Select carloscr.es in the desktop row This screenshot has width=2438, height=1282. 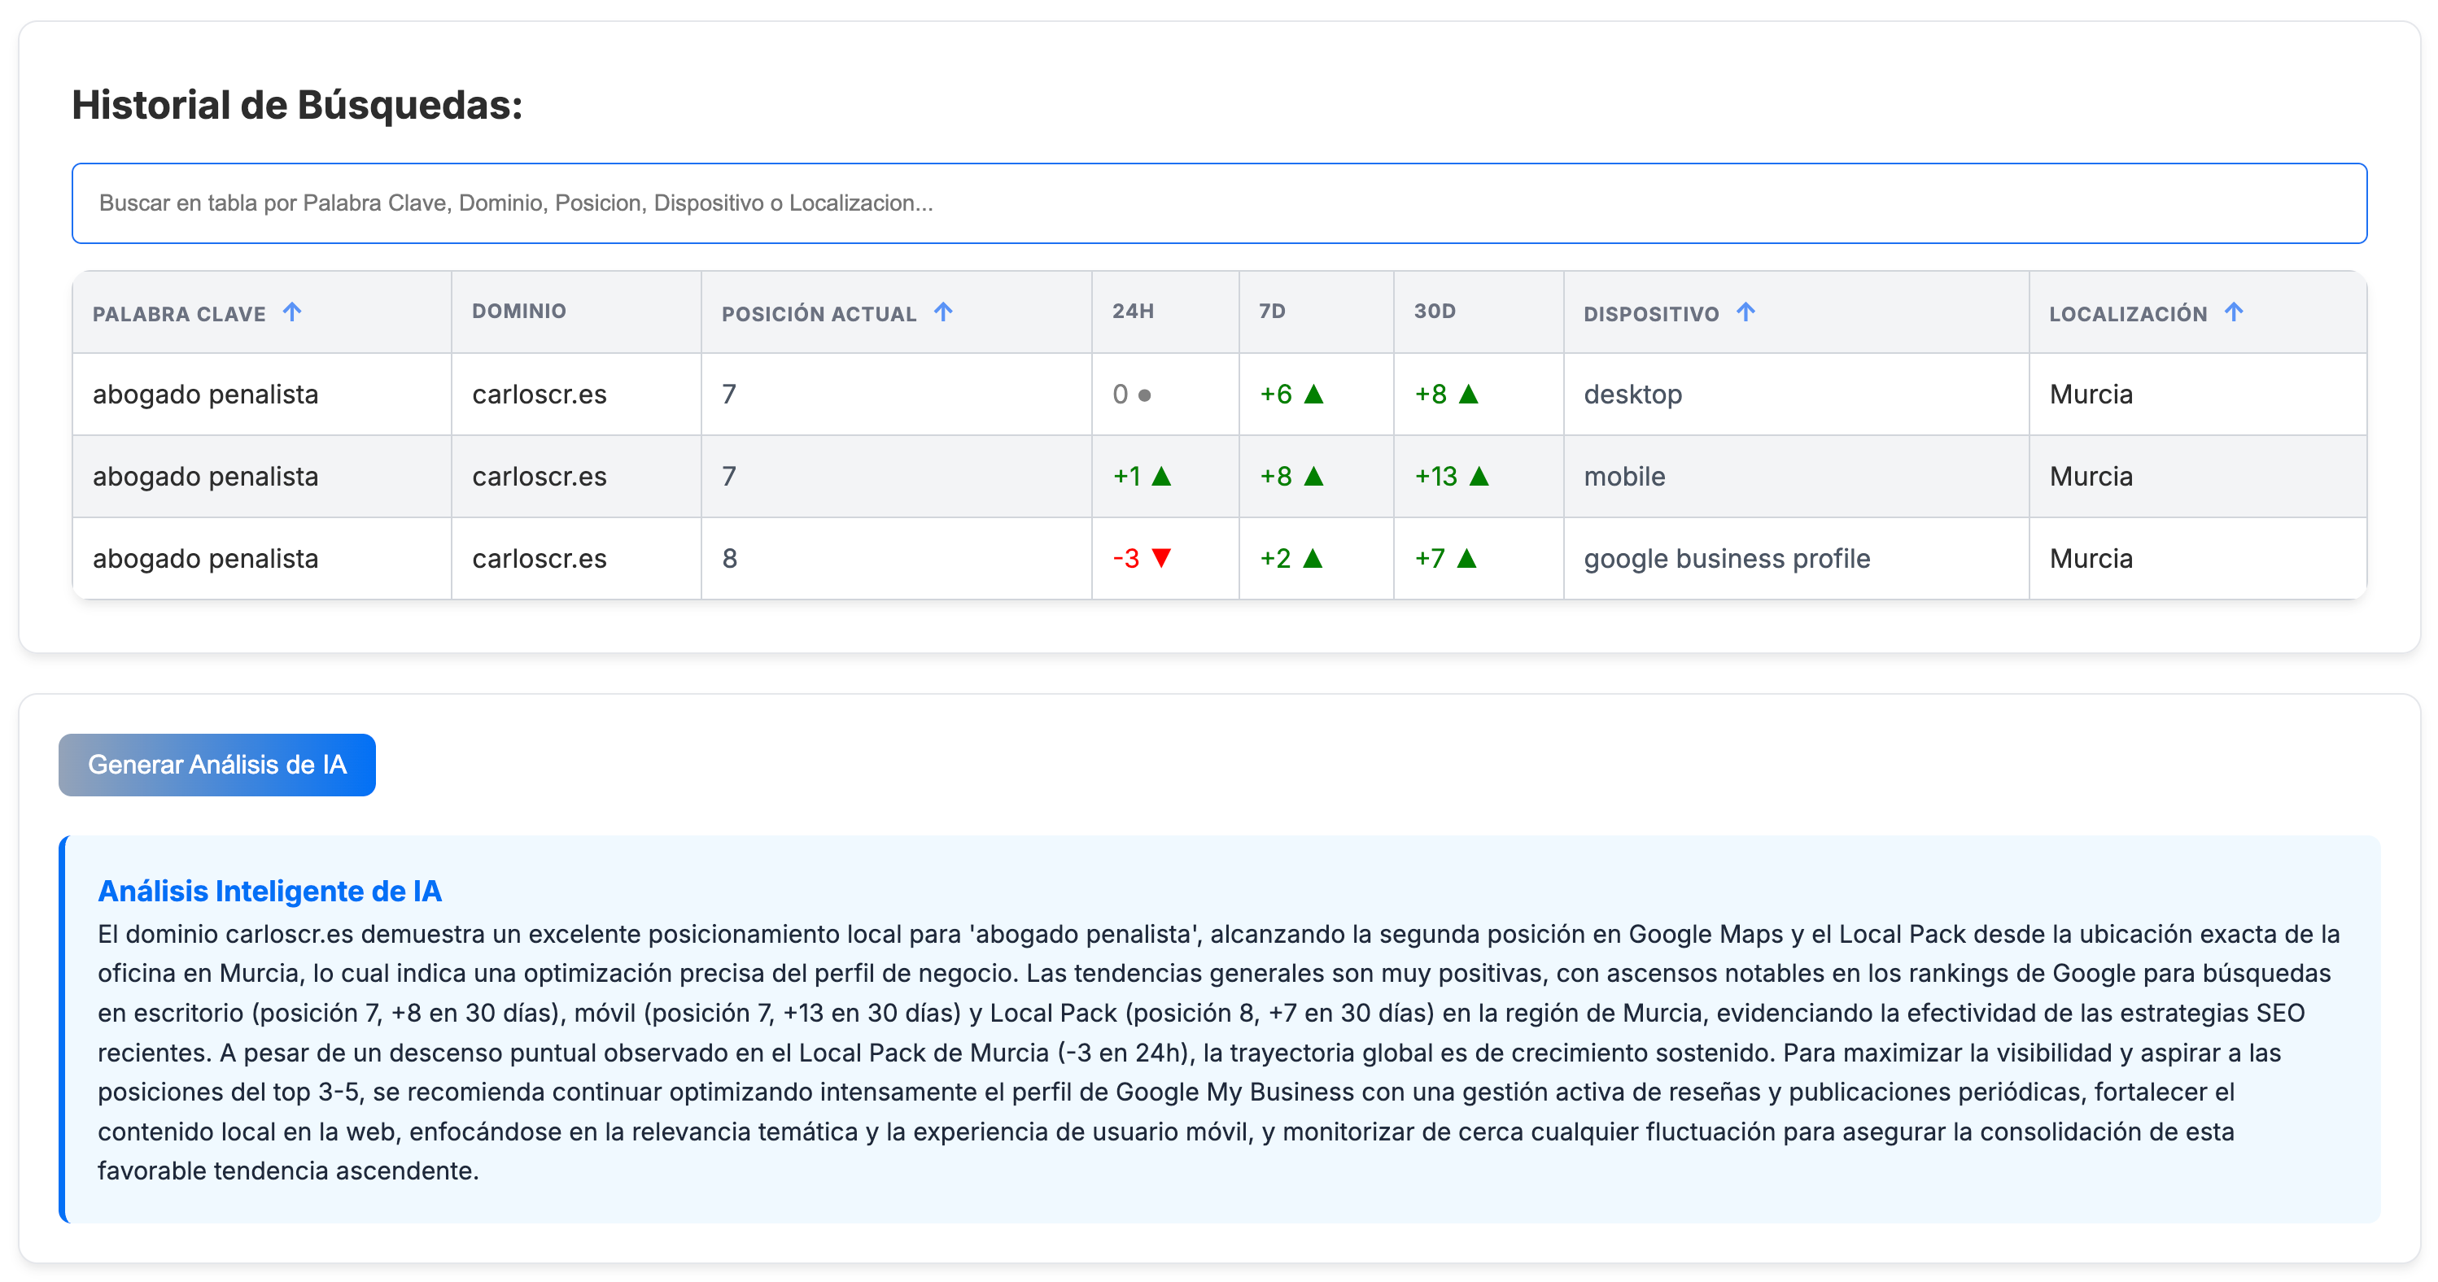pyautogui.click(x=540, y=395)
